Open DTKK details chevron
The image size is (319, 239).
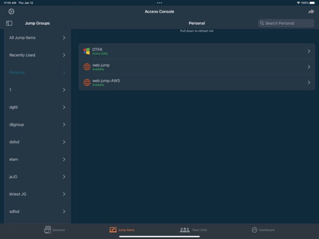(309, 51)
